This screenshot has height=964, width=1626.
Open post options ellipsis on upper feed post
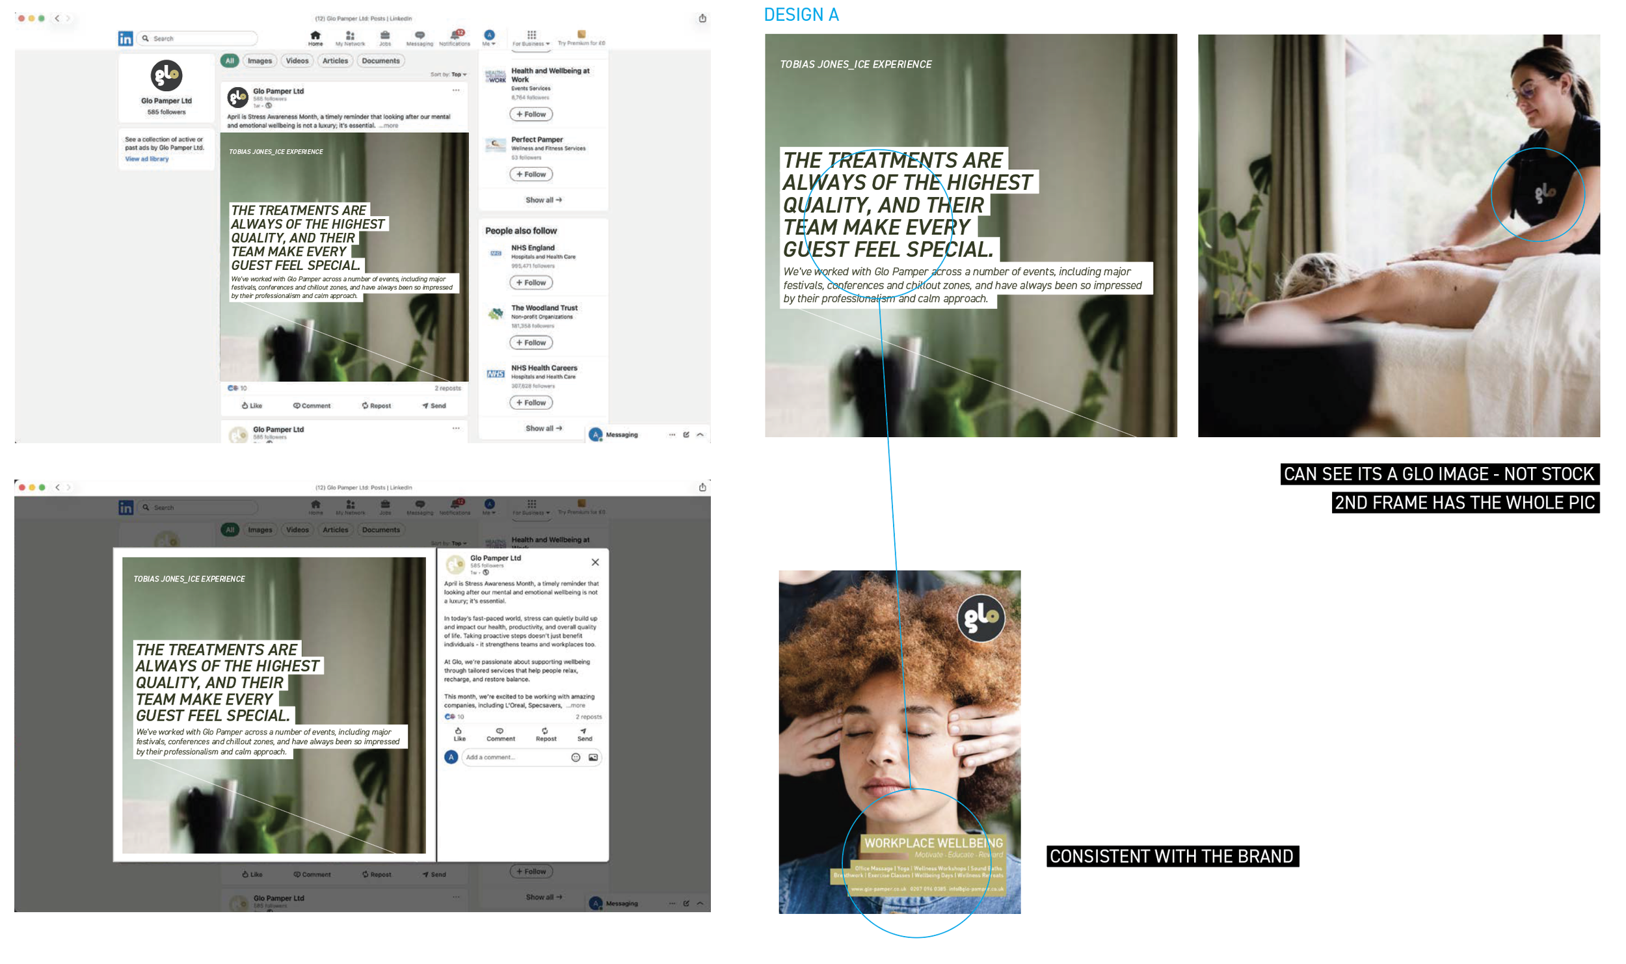[456, 90]
